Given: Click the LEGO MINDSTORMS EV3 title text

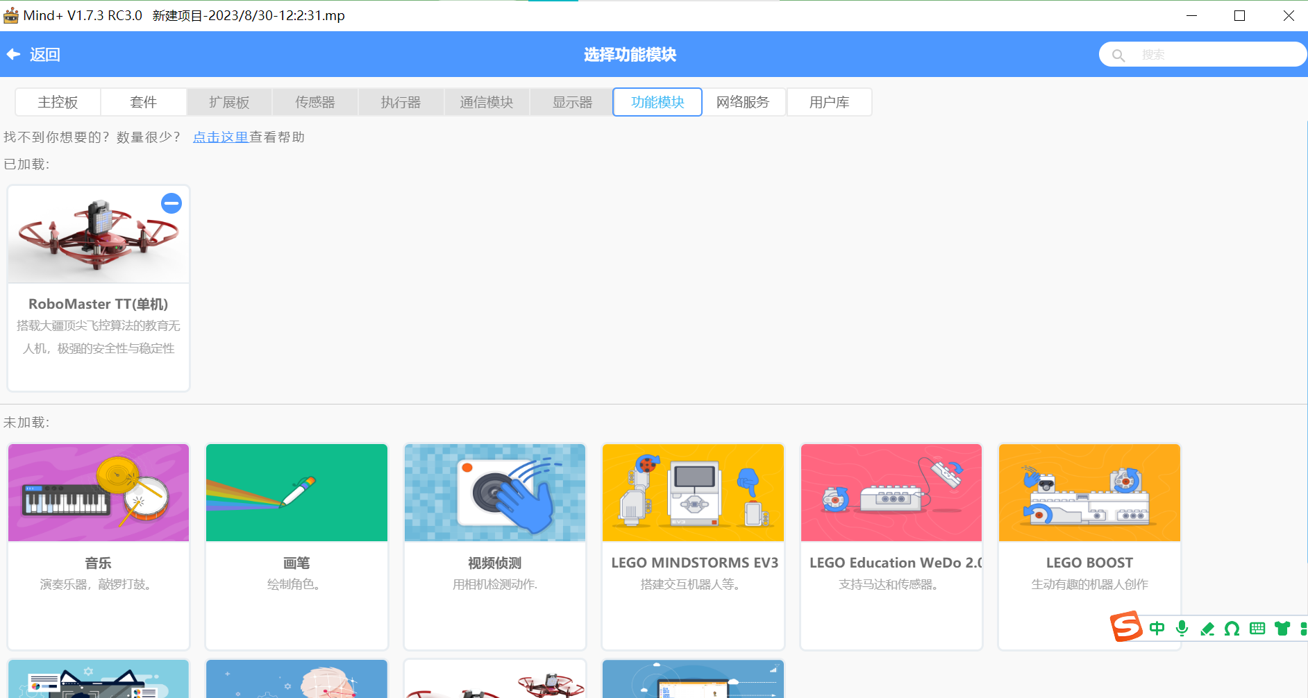Looking at the screenshot, I should tap(694, 563).
